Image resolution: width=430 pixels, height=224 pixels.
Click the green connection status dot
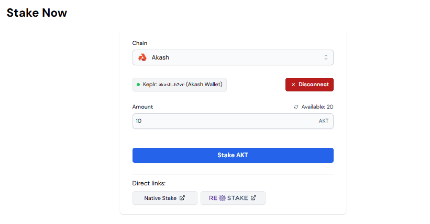tap(138, 85)
